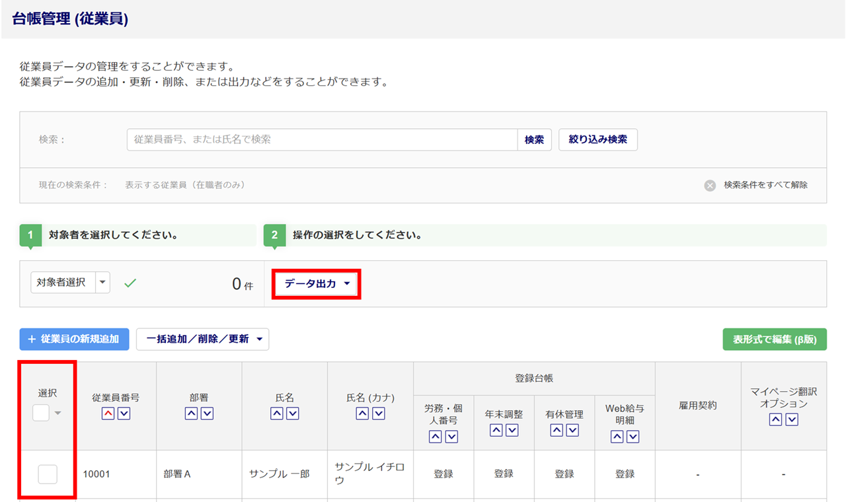Sort 氏名 (カナ) column ascending
The image size is (846, 502).
point(362,413)
